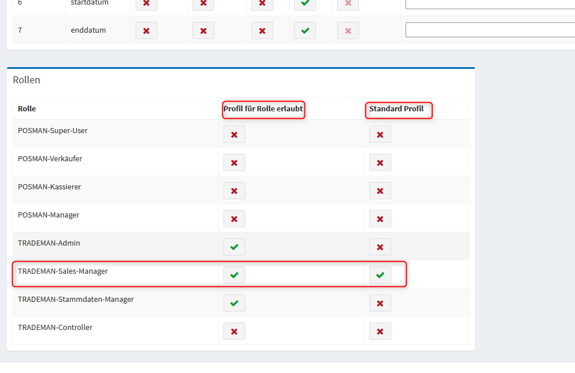The image size is (575, 373).
Task: Click Standard Profil X for POSMAN-Verkäufer
Action: 380,162
